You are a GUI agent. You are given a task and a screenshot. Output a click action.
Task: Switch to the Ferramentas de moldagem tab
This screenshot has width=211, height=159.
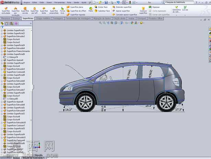(78, 18)
